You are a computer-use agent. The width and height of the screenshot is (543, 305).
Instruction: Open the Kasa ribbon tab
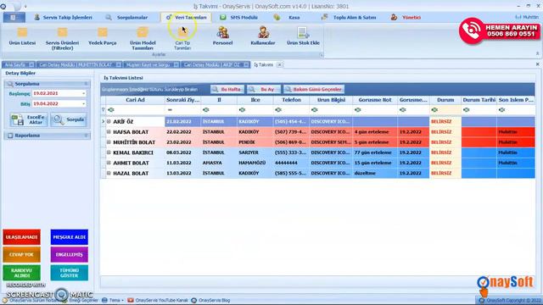(x=287, y=17)
